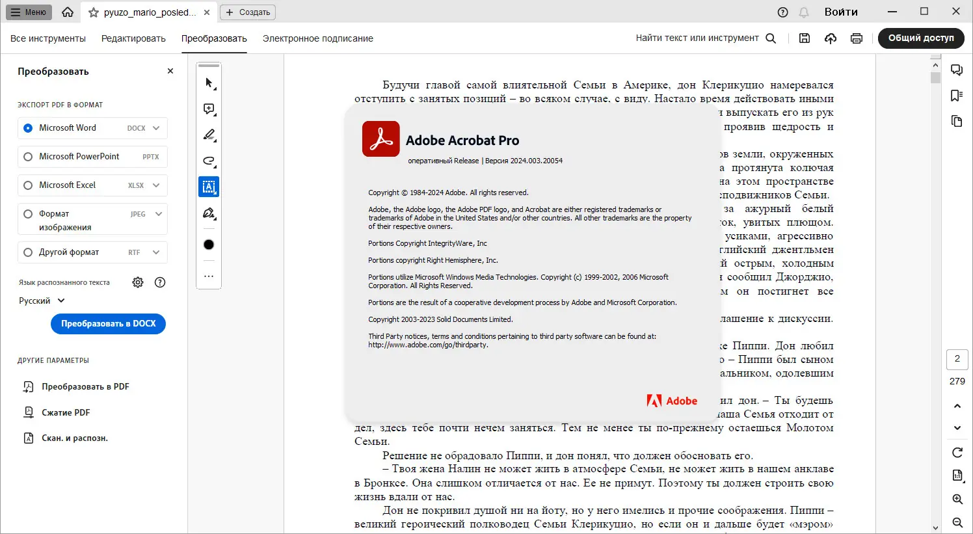Expand the Word DOCX format options

(x=156, y=128)
